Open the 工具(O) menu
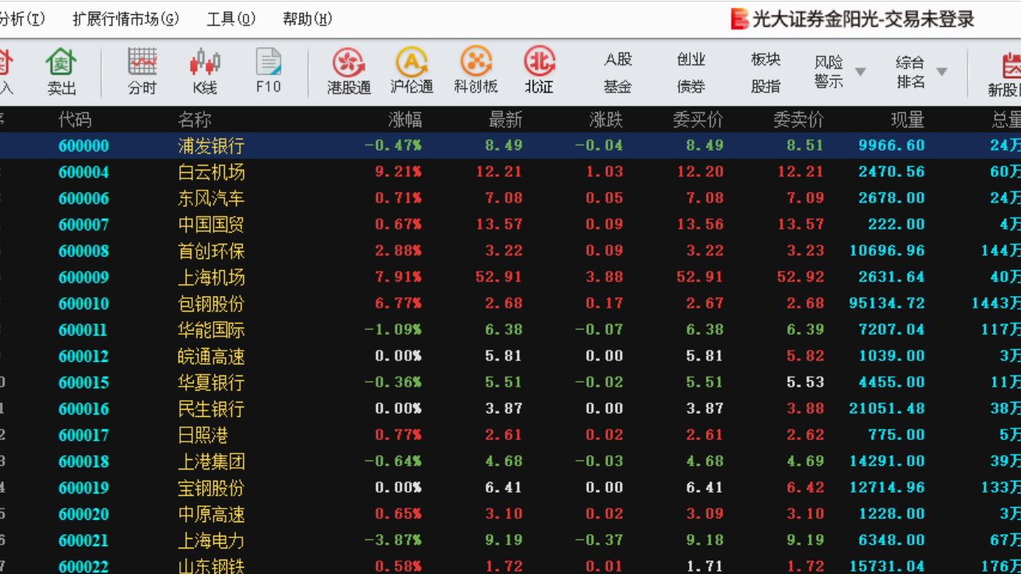 (x=230, y=18)
